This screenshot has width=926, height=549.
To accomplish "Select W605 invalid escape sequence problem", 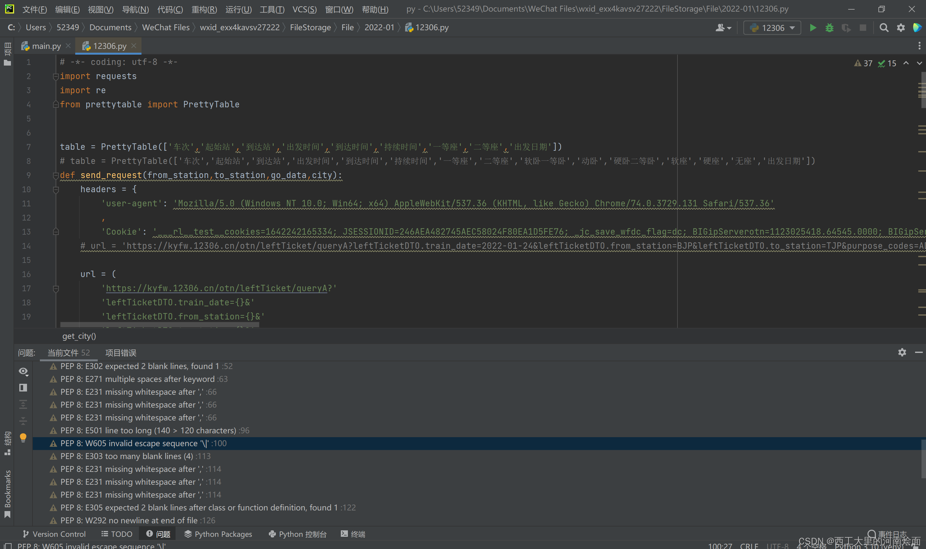I will click(x=477, y=443).
